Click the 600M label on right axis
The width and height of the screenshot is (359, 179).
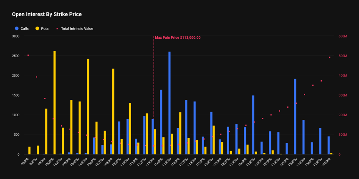coord(343,36)
